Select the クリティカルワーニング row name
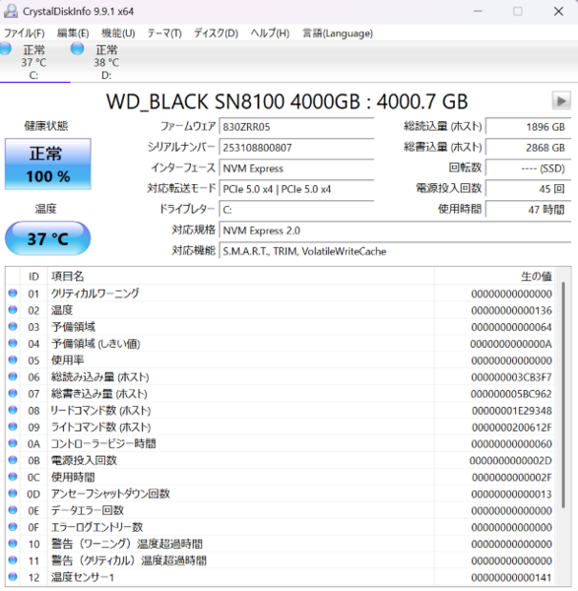The width and height of the screenshot is (578, 591). pyautogui.click(x=95, y=294)
